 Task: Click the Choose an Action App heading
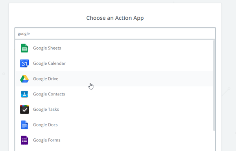(x=115, y=18)
